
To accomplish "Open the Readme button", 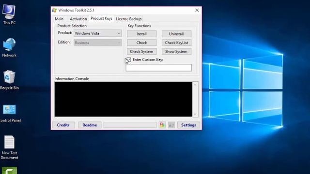I will [x=90, y=125].
